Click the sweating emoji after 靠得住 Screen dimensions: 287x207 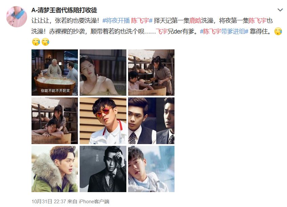tap(278, 31)
